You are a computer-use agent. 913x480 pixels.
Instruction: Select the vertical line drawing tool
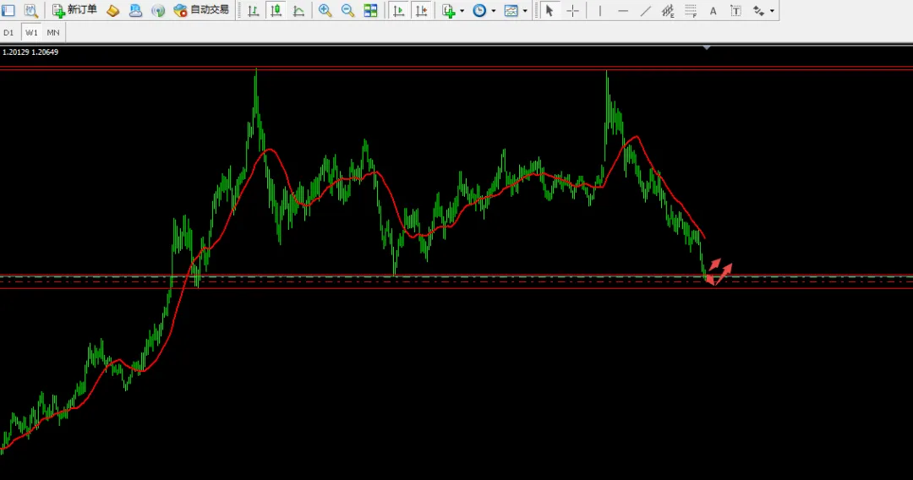pyautogui.click(x=599, y=10)
